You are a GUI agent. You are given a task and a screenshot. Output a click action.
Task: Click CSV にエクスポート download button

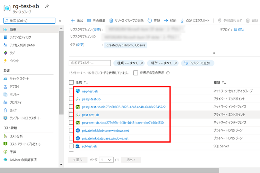pos(195,21)
